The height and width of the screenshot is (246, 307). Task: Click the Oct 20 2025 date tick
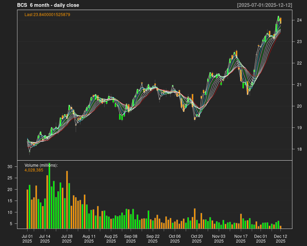[x=197, y=238]
